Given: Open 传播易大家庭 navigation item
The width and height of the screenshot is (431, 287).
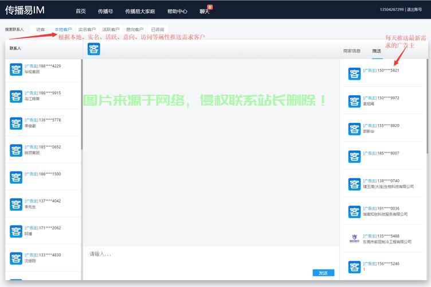Looking at the screenshot, I should tap(140, 11).
